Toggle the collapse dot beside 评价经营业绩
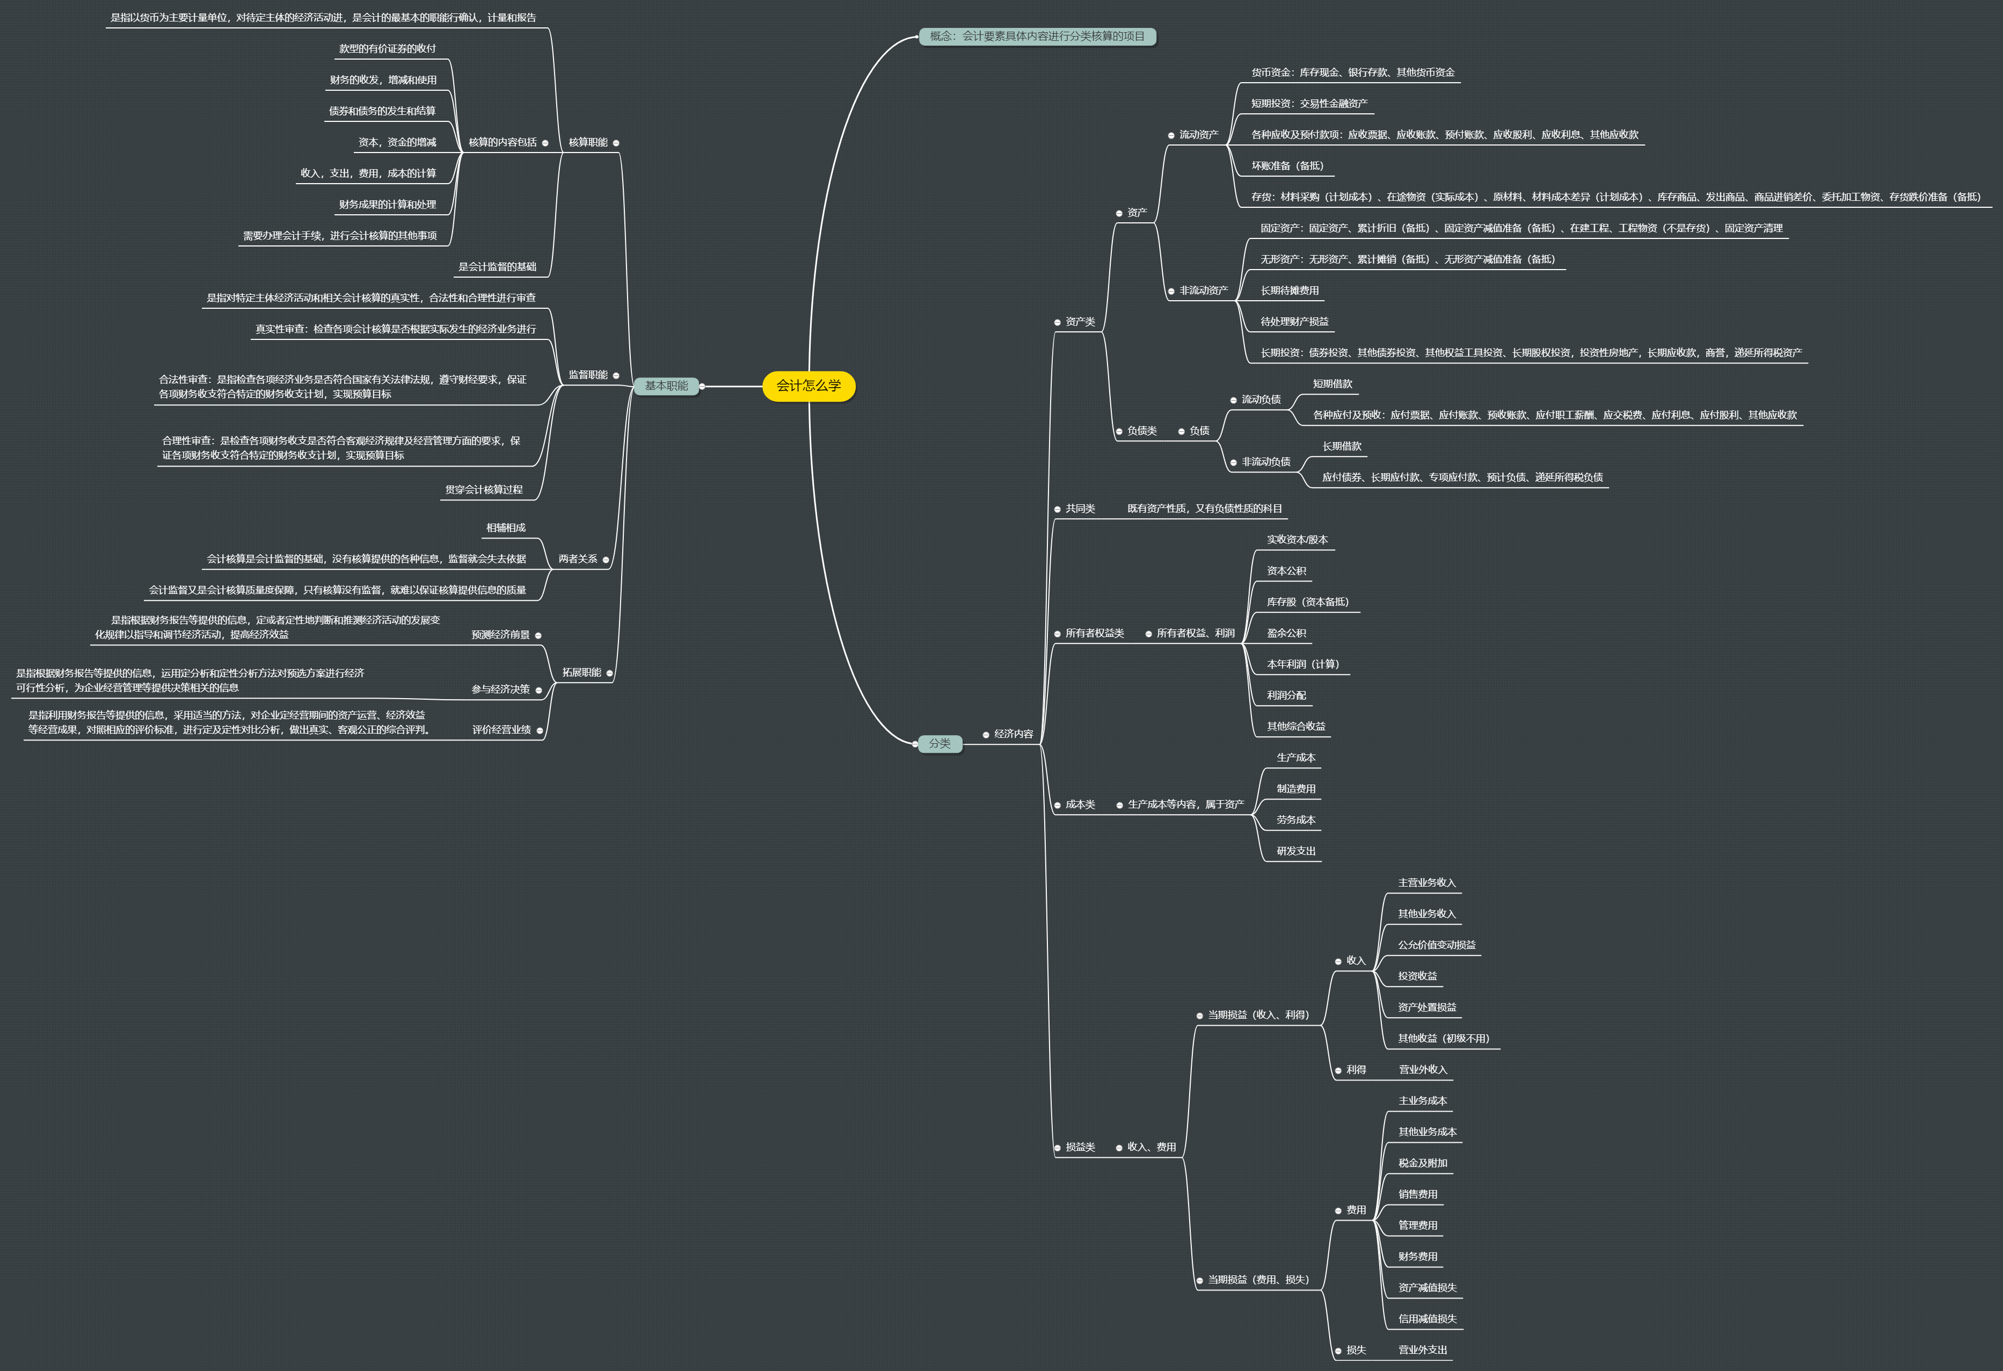Image resolution: width=2003 pixels, height=1371 pixels. point(540,731)
